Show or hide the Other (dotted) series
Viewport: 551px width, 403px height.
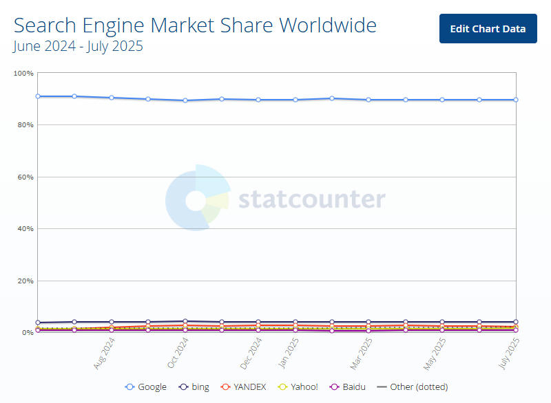(x=412, y=386)
